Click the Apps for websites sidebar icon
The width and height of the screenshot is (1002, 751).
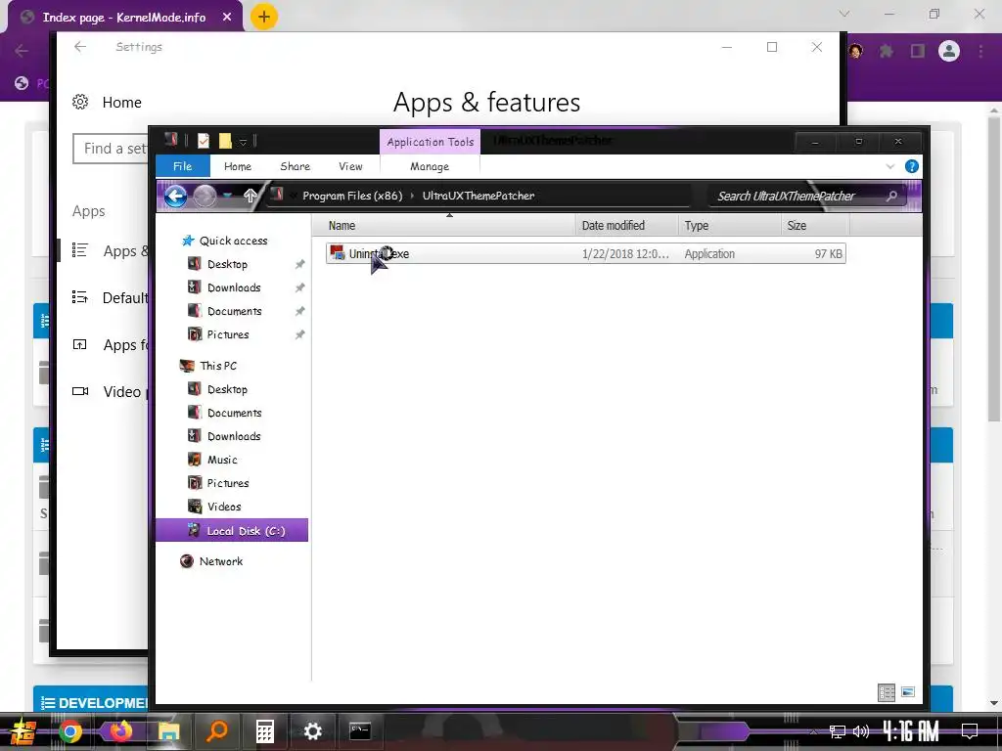tap(79, 345)
